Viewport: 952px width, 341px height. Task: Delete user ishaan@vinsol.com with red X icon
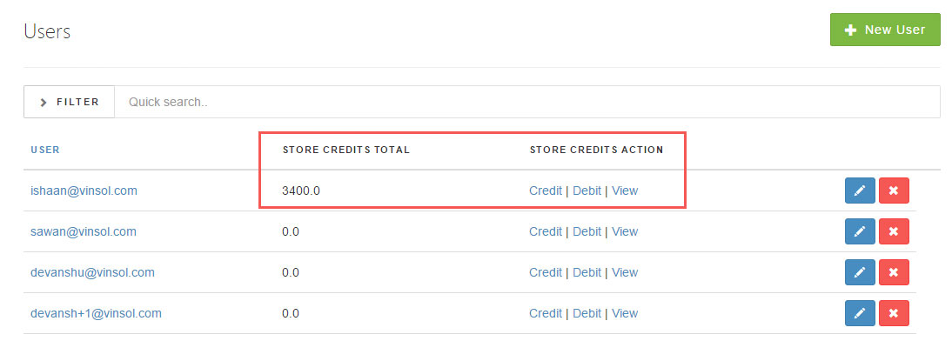click(x=894, y=191)
